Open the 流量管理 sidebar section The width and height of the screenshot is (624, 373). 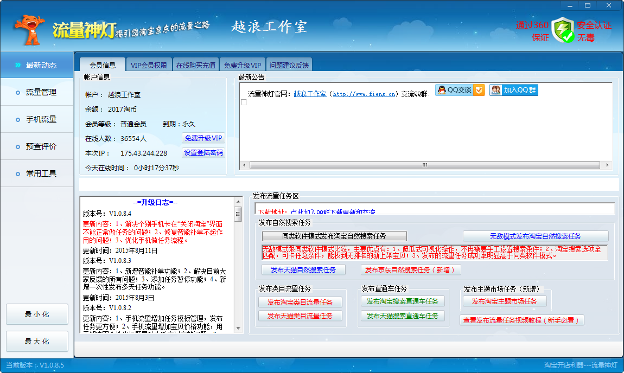point(37,92)
